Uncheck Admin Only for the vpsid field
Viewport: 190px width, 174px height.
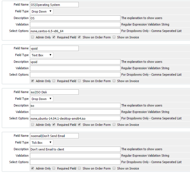[x=32, y=81]
